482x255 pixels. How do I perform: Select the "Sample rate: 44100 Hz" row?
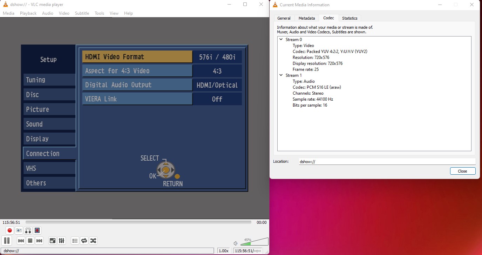tap(313, 99)
